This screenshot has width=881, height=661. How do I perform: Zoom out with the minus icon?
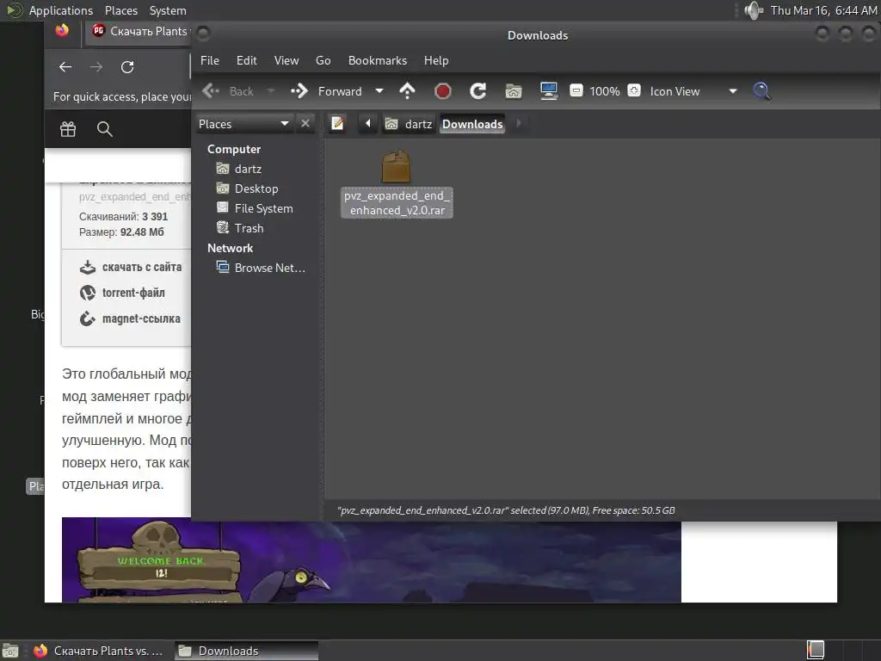tap(576, 90)
